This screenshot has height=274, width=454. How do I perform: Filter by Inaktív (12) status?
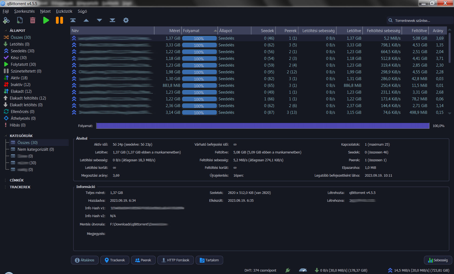pyautogui.click(x=17, y=85)
